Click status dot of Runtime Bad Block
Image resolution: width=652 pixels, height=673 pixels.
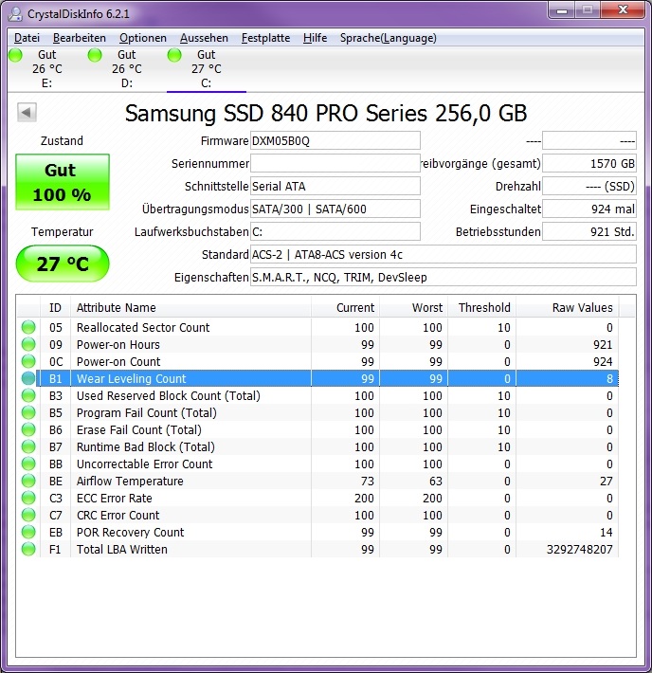(x=28, y=446)
